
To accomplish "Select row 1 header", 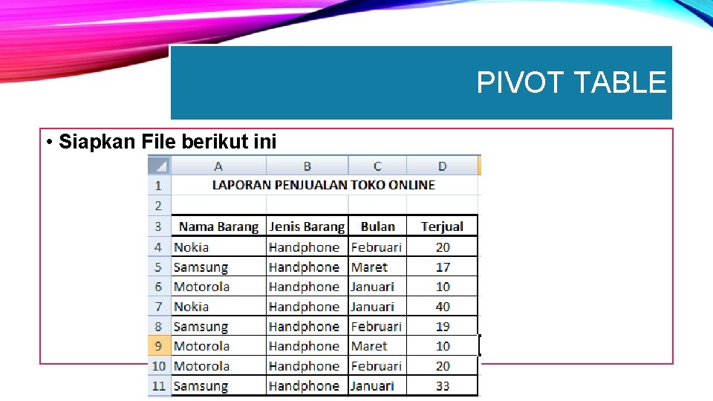I will click(x=159, y=185).
